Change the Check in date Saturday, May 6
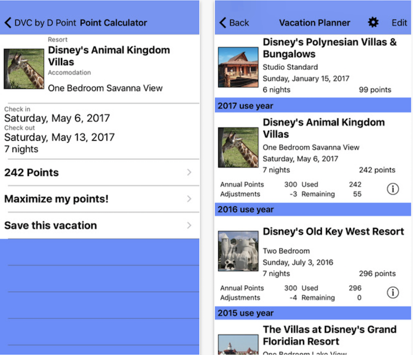 pos(57,118)
